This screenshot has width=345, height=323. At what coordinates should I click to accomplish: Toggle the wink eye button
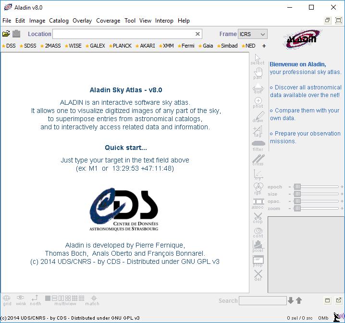pos(21,300)
